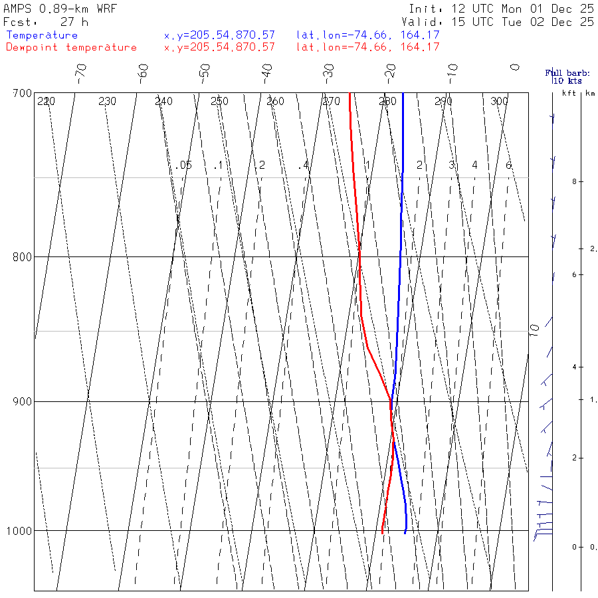
Task: Click the '230' potential temperature label
Action: pyautogui.click(x=107, y=101)
